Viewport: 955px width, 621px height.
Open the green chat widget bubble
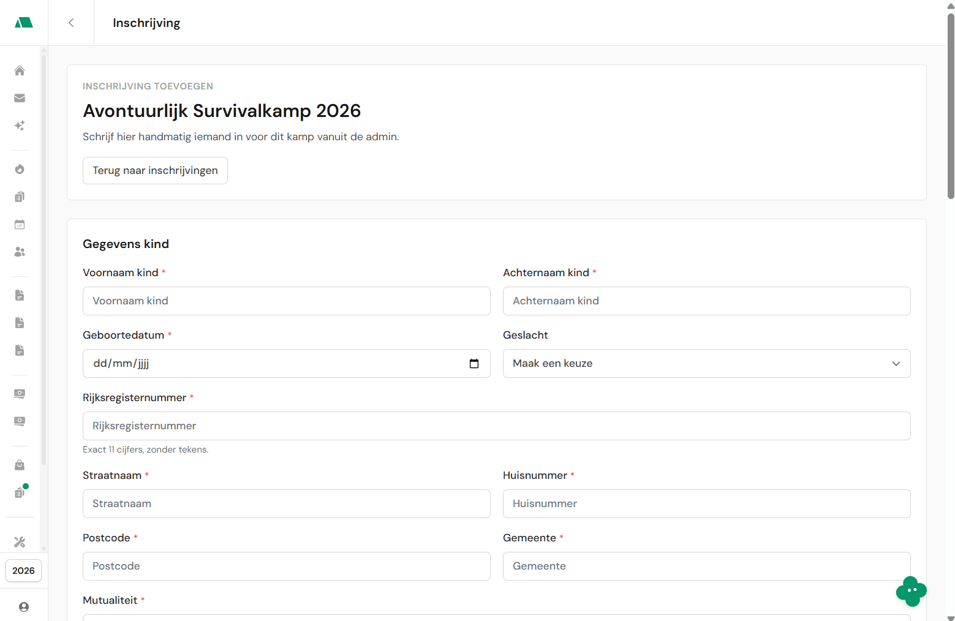[912, 591]
